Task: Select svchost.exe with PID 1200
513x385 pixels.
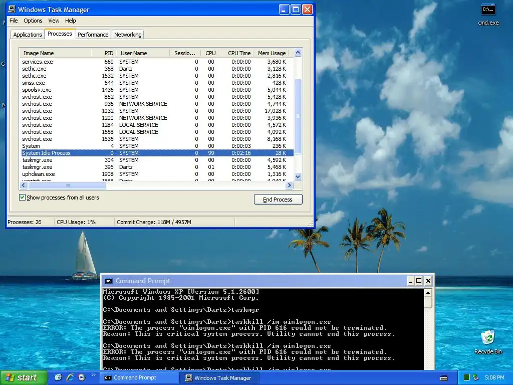Action: (156, 118)
